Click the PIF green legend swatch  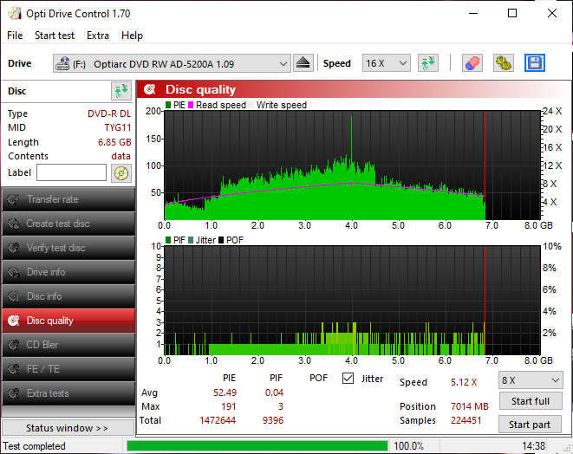coord(168,240)
